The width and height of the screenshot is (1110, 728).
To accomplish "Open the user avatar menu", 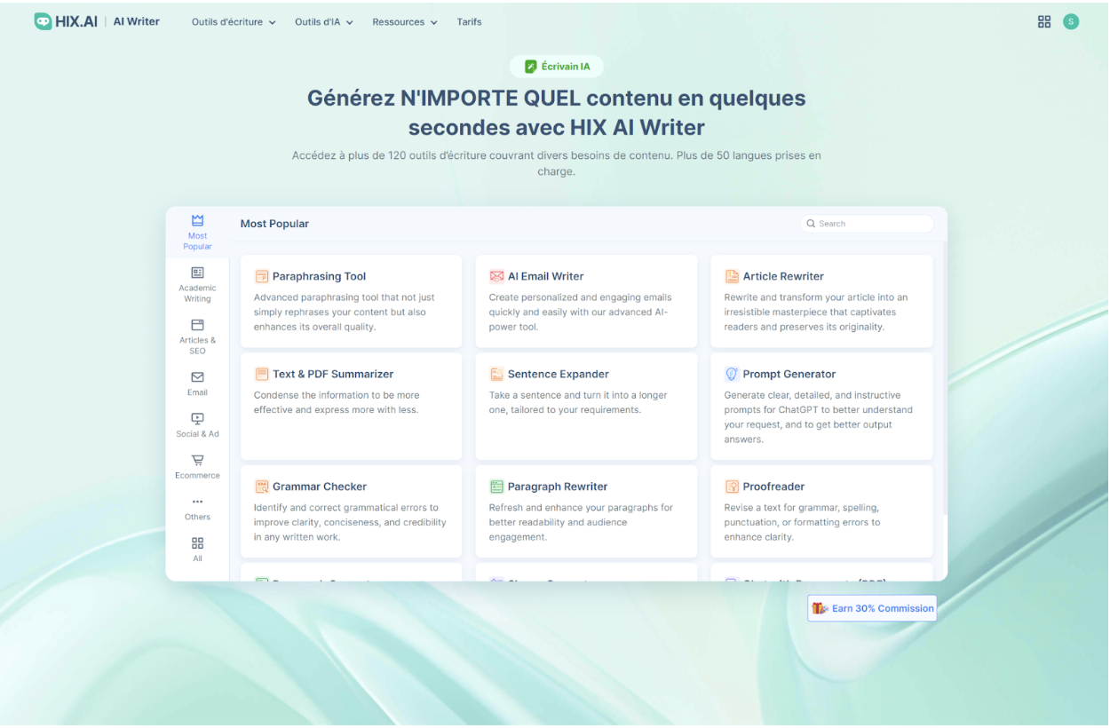I will pos(1071,21).
